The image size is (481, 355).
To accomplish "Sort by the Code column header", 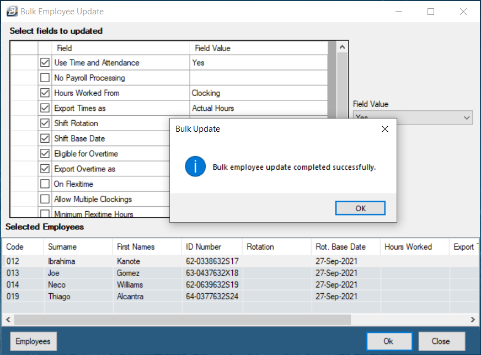I will [23, 247].
